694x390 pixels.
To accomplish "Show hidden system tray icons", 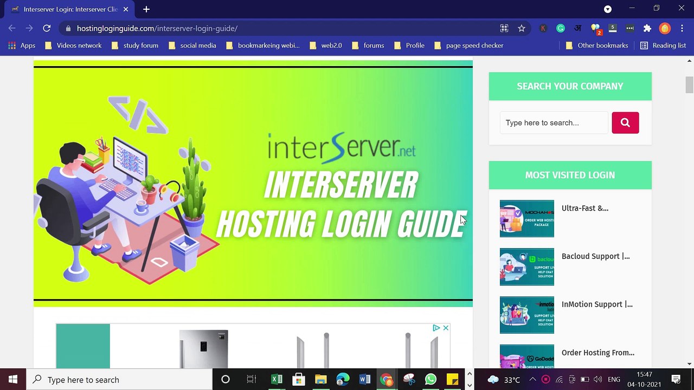I will coord(532,379).
